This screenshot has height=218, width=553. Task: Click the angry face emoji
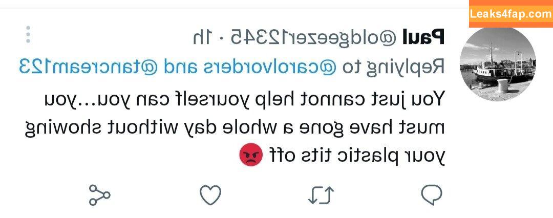coord(251,155)
